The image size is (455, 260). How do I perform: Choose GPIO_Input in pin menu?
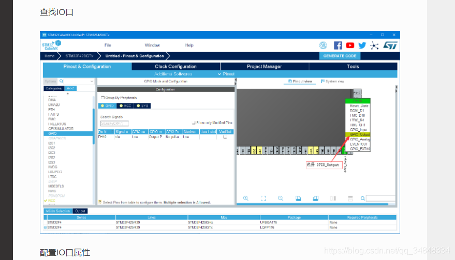pos(358,130)
